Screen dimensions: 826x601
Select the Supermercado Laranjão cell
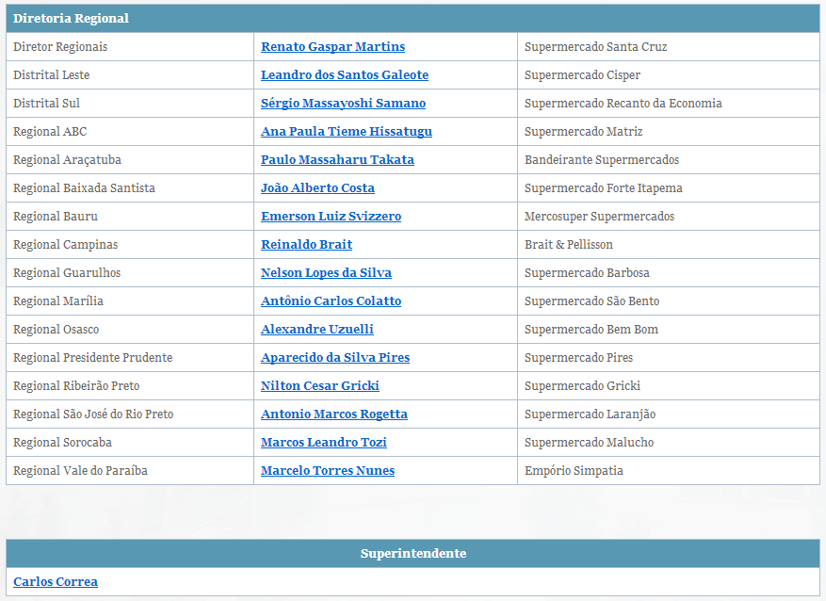669,414
